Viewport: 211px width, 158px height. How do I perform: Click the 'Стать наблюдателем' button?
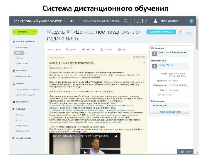coord(170,112)
